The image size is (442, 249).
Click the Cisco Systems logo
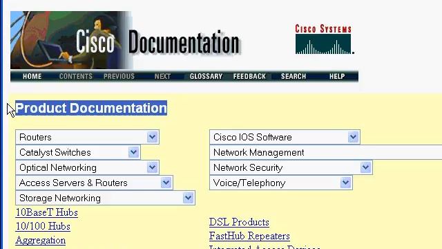point(325,39)
